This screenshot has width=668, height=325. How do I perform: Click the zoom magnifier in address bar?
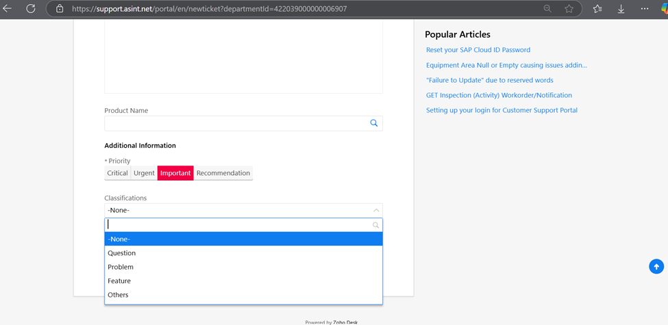pyautogui.click(x=547, y=9)
